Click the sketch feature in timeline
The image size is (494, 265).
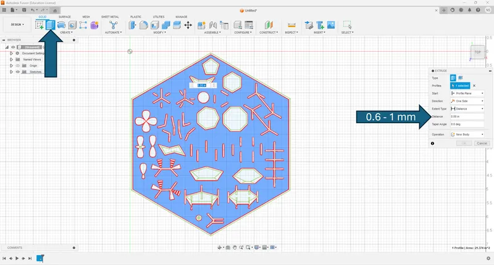(40, 258)
